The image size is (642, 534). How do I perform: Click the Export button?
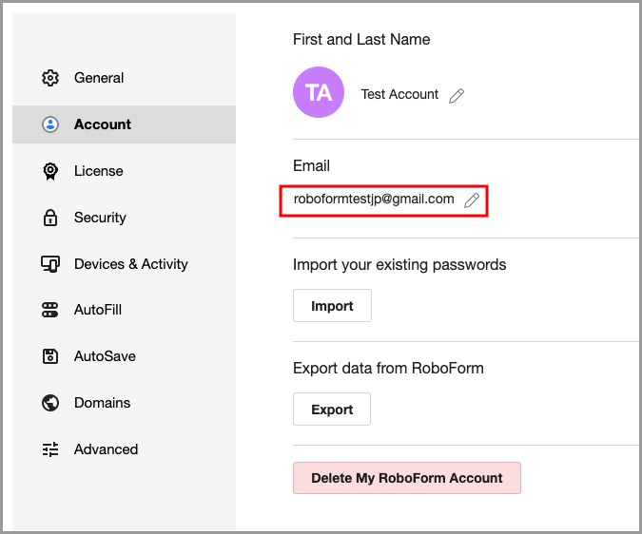click(x=332, y=410)
